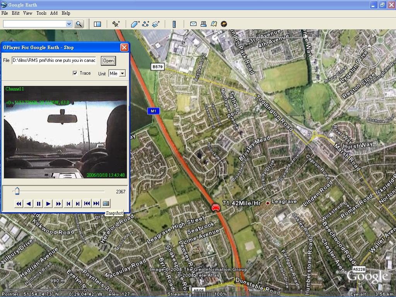Switch to Sky mode planet icon
396x297 pixels.
pyautogui.click(x=224, y=24)
